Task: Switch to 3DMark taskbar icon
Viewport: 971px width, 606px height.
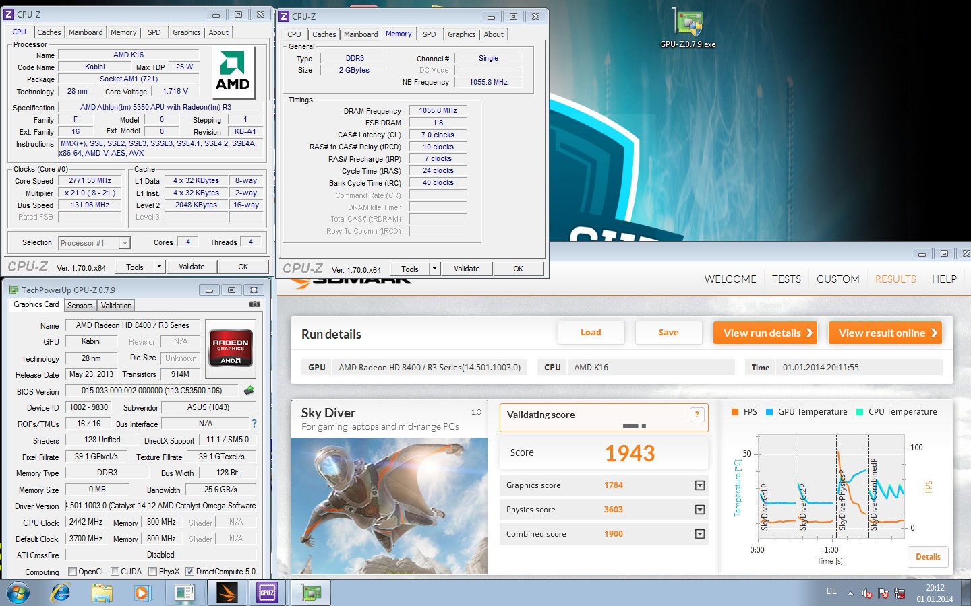Action: pyautogui.click(x=227, y=593)
